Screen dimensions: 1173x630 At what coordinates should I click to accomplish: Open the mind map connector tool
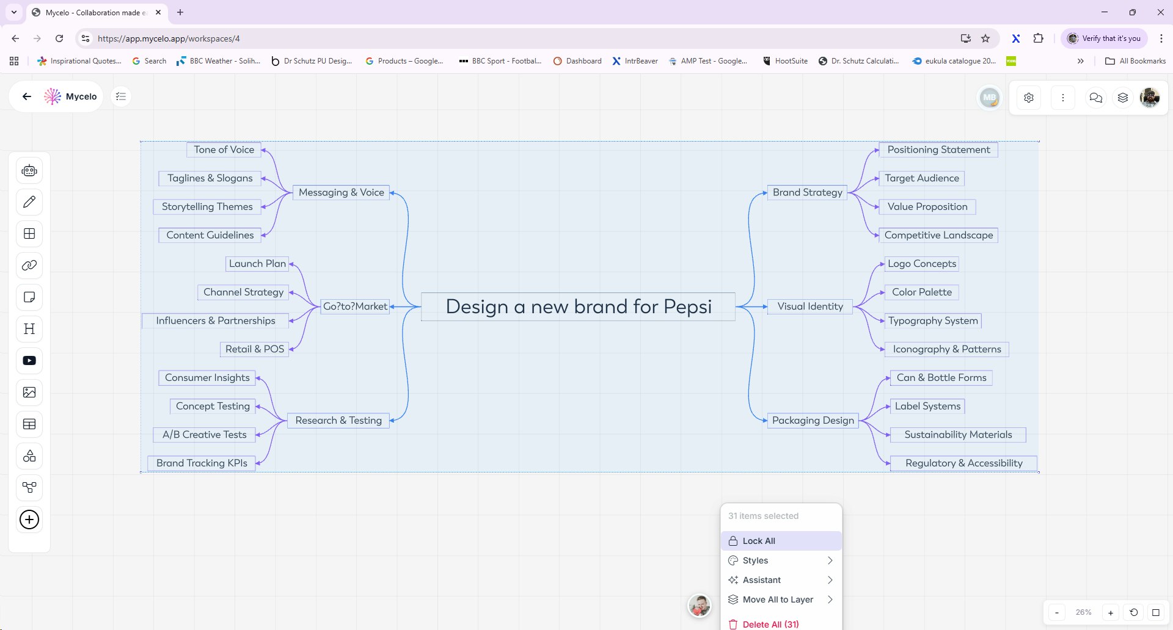(29, 488)
